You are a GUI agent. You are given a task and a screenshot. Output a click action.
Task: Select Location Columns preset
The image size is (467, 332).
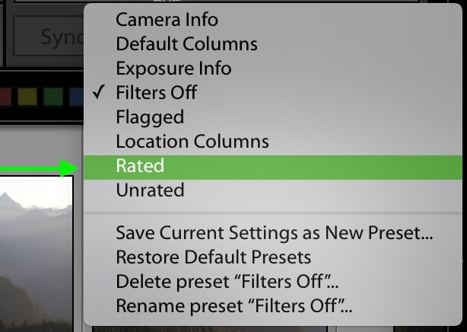tap(192, 141)
